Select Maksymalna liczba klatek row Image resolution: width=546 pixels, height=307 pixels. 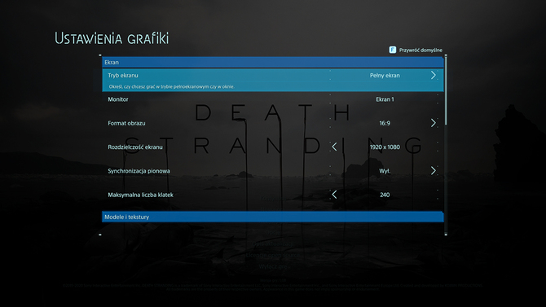coord(273,195)
